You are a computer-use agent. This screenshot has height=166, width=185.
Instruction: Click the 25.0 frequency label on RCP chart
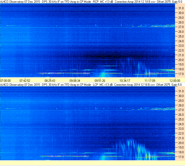coord(181,36)
